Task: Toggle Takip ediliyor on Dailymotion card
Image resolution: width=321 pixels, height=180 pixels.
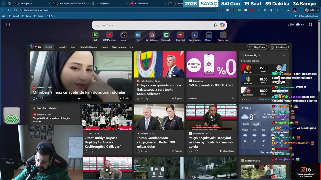Action: tap(227, 151)
